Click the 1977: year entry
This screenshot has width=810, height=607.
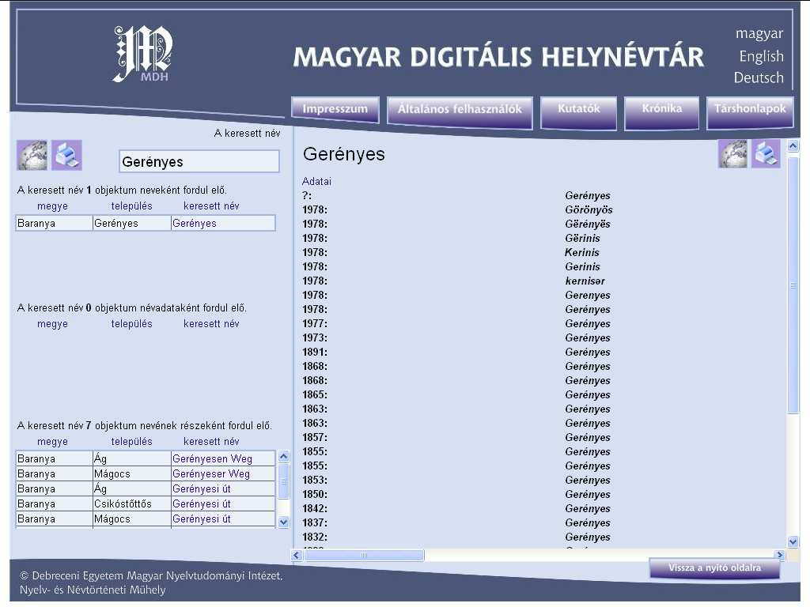click(315, 323)
